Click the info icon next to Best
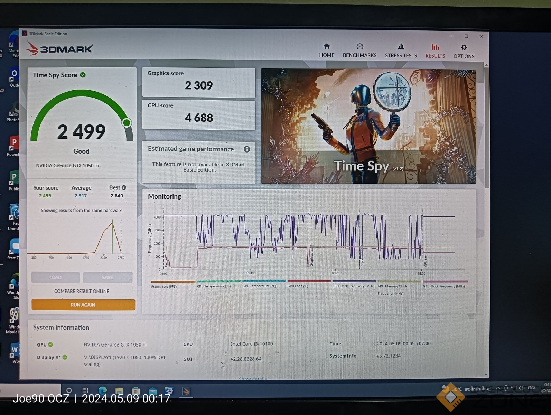 [124, 187]
